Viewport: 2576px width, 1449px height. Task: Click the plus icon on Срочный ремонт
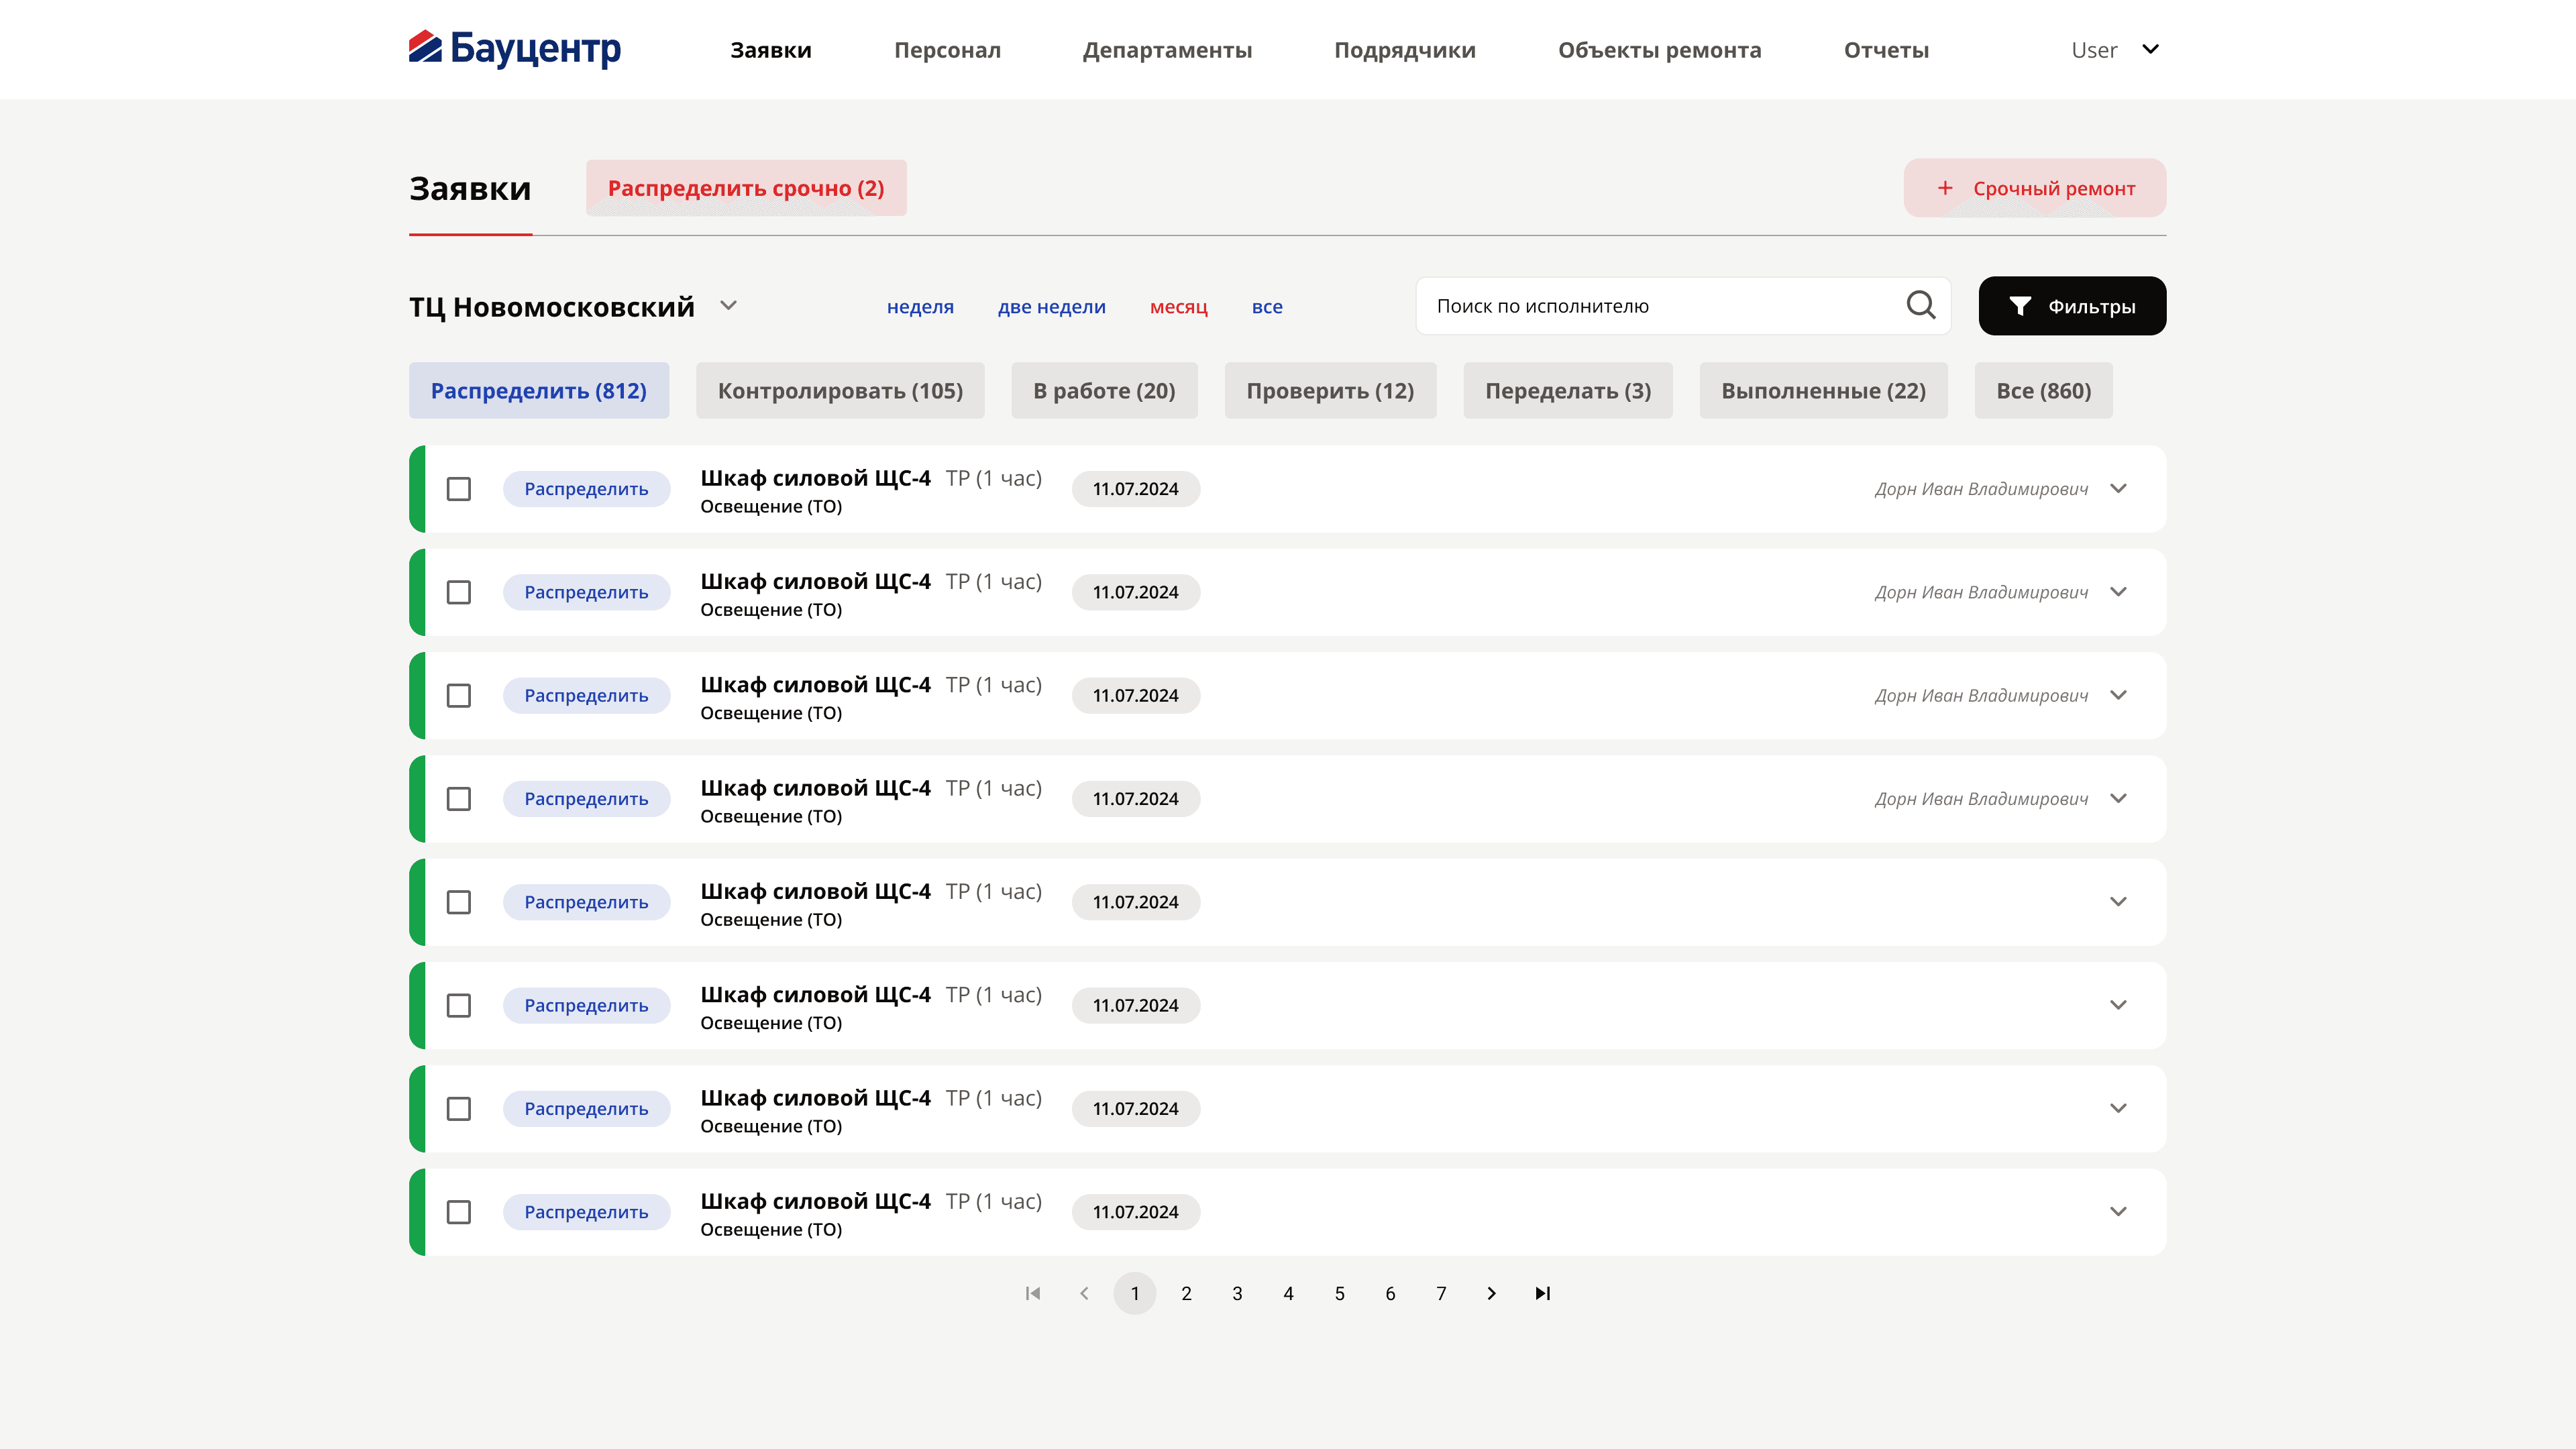(1945, 188)
